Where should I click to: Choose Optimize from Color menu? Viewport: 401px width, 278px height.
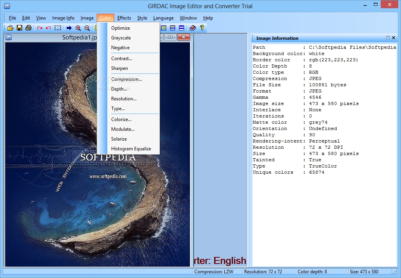(128, 28)
